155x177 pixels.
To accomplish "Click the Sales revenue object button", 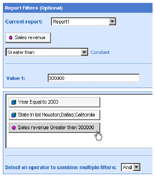I will 28,37.
